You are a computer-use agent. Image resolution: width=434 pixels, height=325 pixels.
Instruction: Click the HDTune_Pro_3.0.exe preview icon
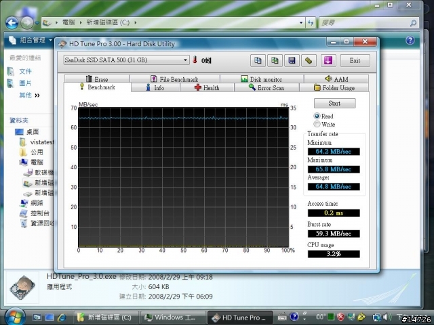22,288
